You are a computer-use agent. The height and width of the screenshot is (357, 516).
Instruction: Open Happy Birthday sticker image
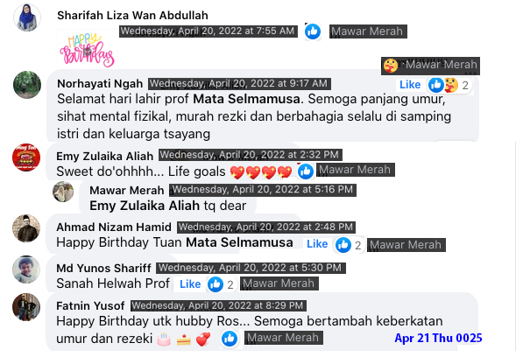(87, 50)
